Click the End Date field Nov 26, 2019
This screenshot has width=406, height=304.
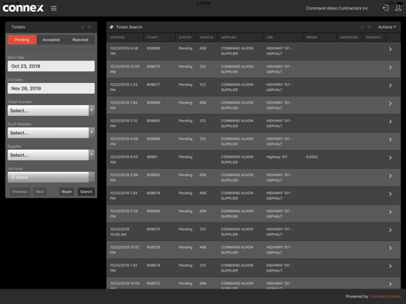click(x=51, y=89)
